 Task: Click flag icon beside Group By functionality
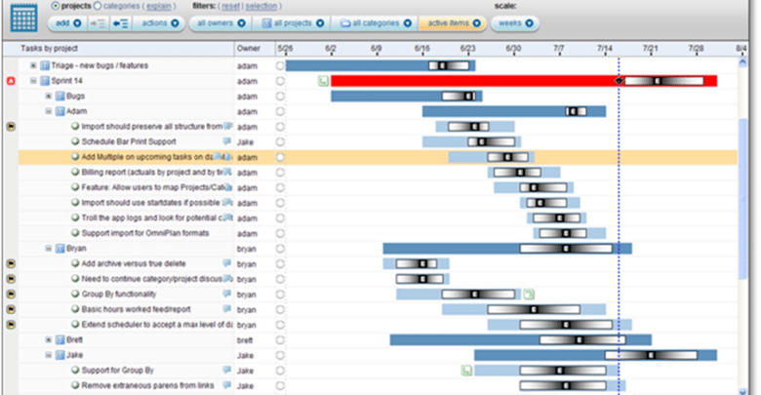point(11,295)
